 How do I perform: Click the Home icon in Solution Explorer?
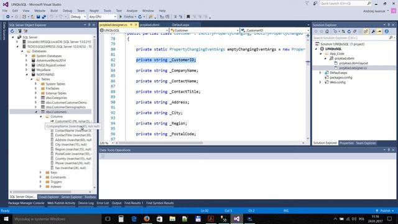327,32
